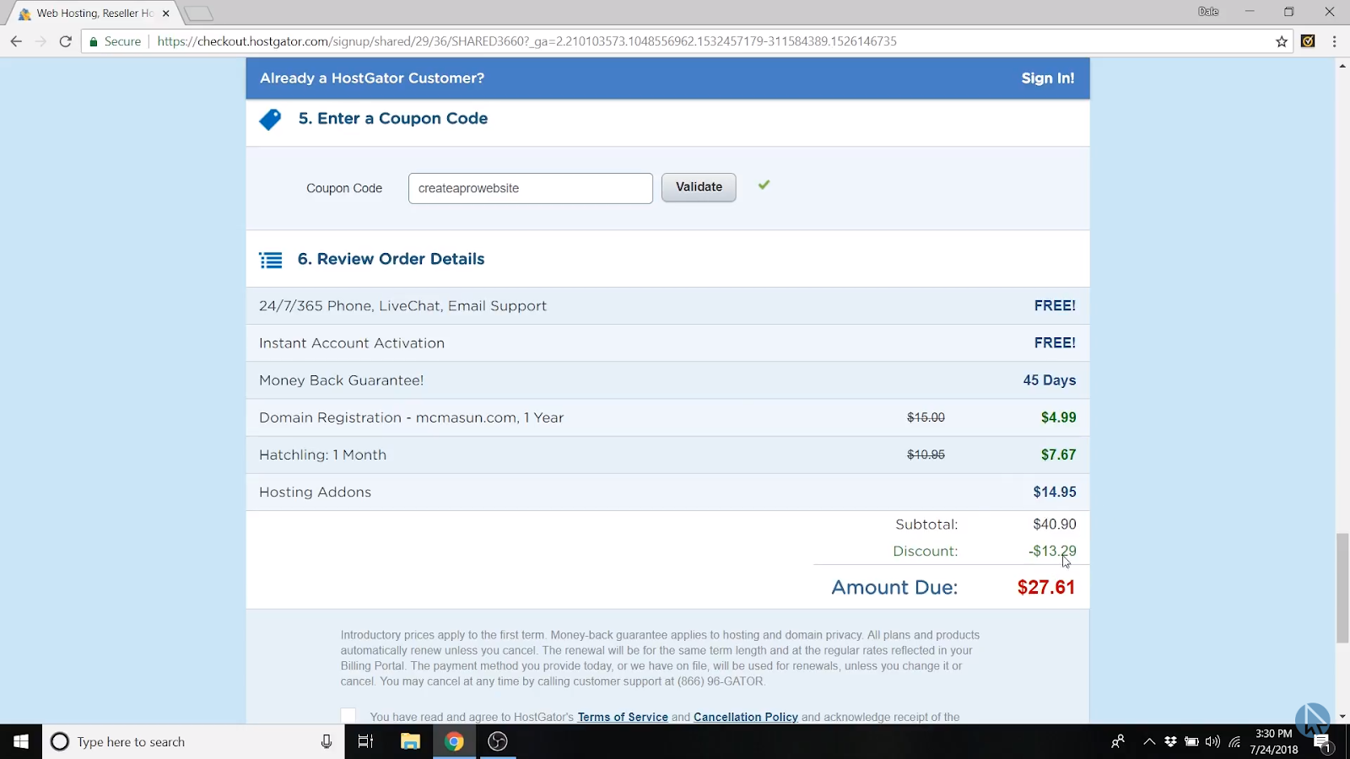1350x759 pixels.
Task: Click the Review Order Details list icon
Action: [x=271, y=261]
